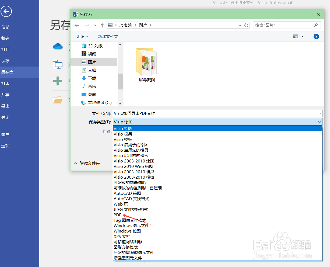Open the recent locations dropdown arrow

pos(95,25)
